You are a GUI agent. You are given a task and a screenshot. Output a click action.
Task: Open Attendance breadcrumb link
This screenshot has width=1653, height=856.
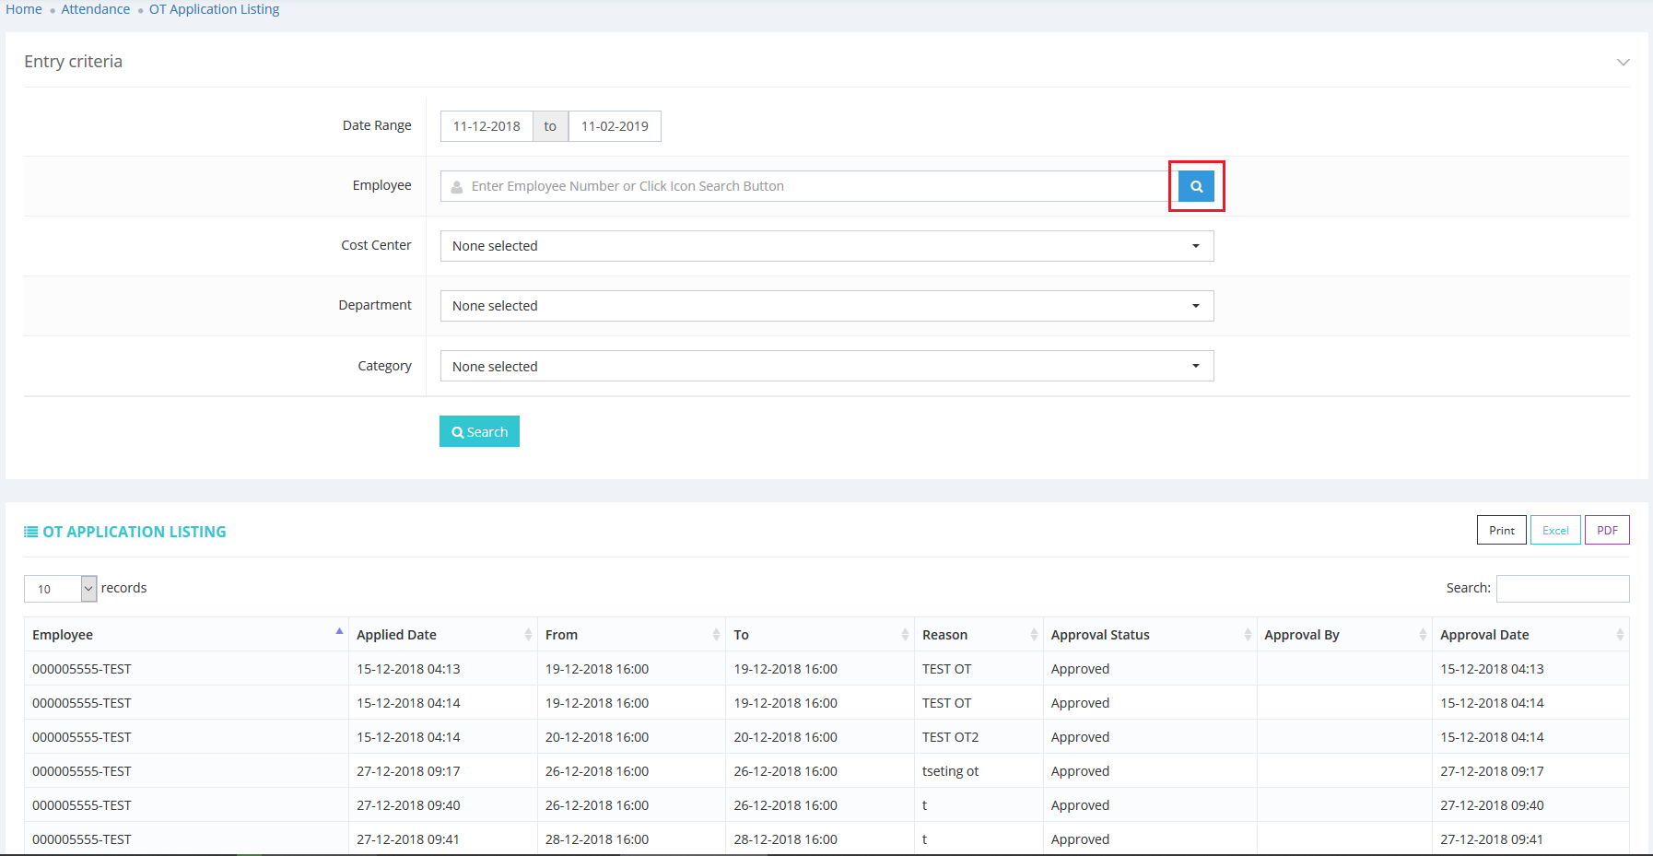point(95,9)
